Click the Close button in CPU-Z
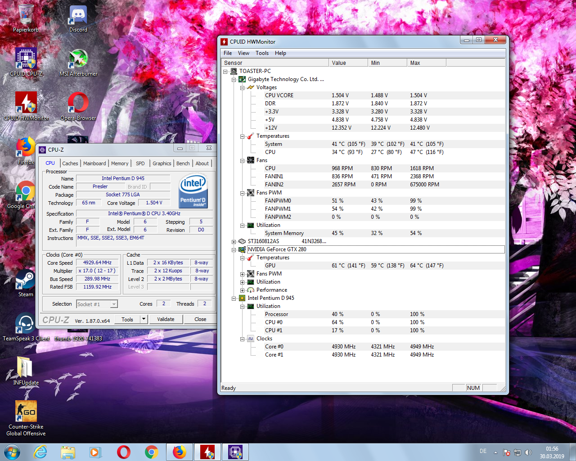This screenshot has width=576, height=461. click(200, 319)
